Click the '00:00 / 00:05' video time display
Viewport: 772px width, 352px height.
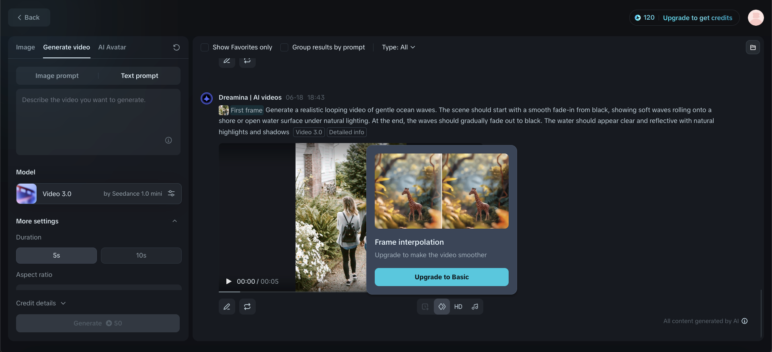(258, 282)
